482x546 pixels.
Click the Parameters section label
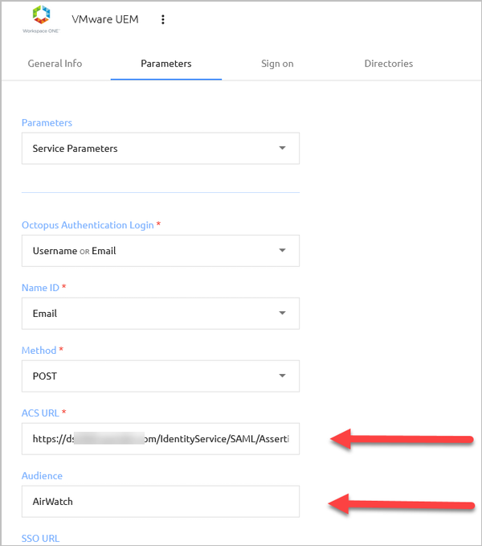point(47,122)
